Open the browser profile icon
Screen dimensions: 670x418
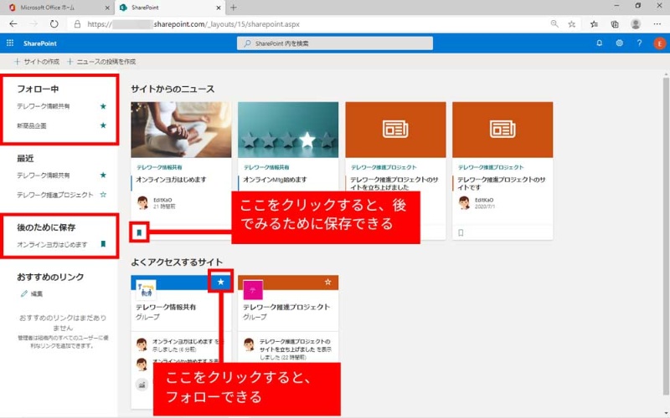(636, 24)
